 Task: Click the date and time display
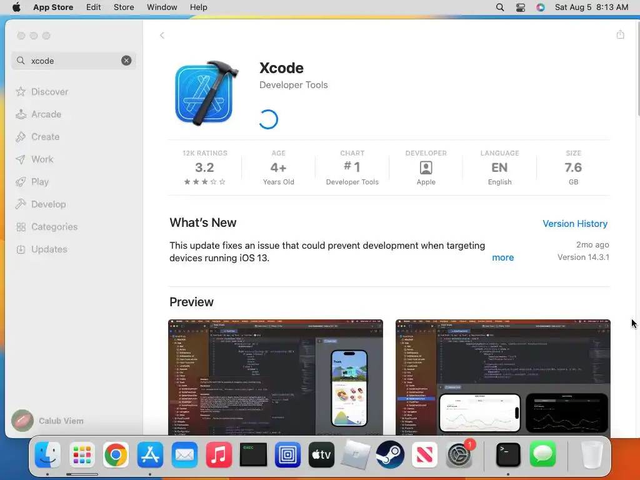pyautogui.click(x=591, y=7)
